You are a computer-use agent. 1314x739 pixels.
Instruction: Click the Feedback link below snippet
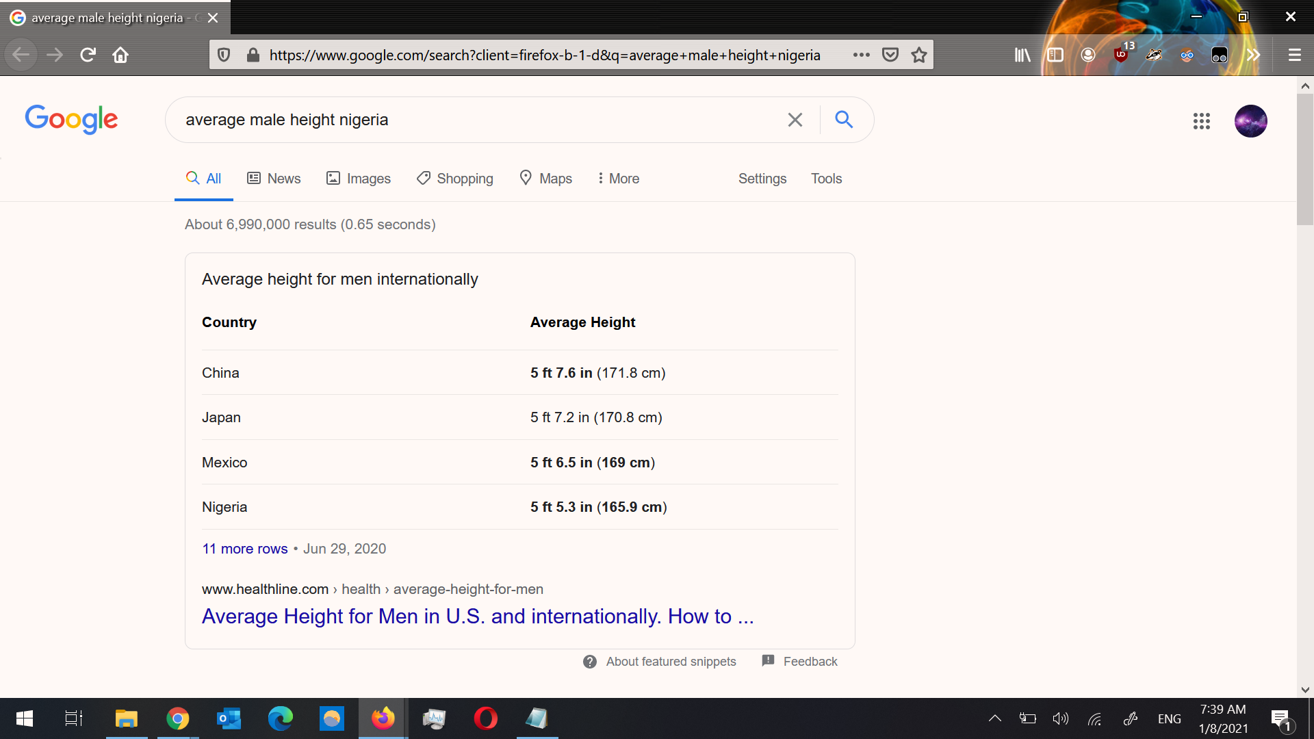click(x=810, y=662)
